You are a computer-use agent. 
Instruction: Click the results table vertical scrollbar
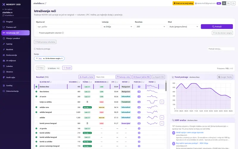click(x=166, y=87)
